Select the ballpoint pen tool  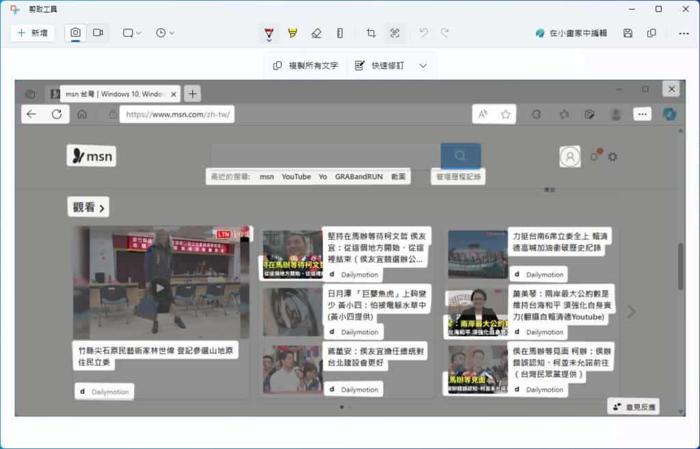click(269, 33)
